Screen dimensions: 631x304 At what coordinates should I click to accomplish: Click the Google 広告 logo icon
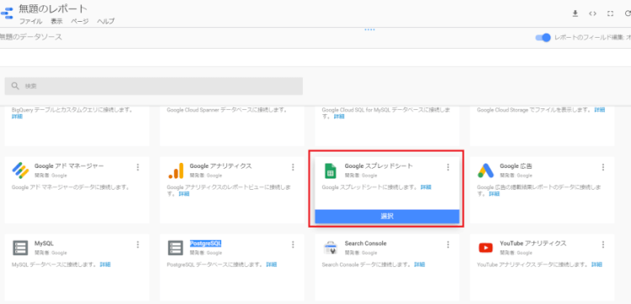point(485,170)
